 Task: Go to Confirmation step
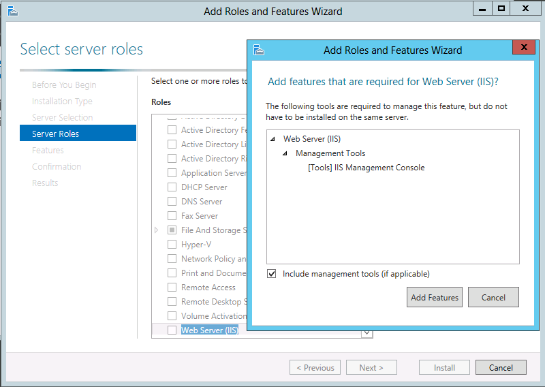click(57, 166)
